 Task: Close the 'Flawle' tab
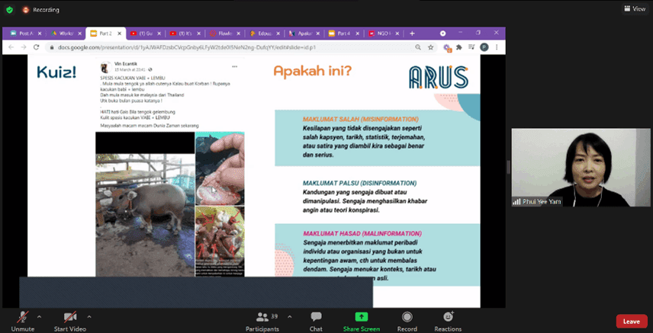coord(239,34)
